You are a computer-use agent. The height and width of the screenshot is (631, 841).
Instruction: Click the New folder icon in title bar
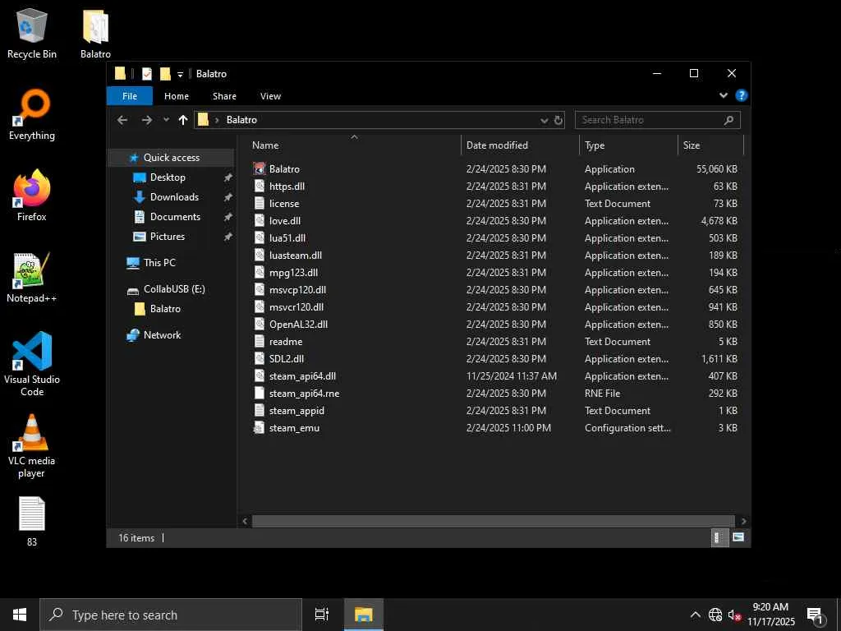[x=165, y=73]
